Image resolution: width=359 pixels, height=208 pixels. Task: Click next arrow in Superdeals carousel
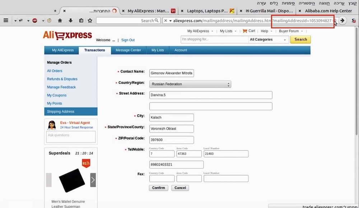pos(93,180)
